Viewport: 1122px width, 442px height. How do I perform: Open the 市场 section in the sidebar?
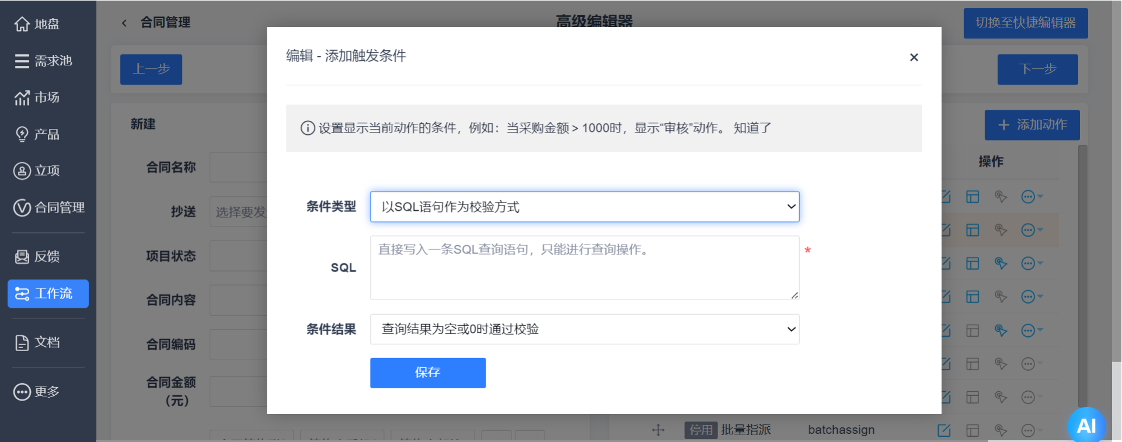coord(37,98)
